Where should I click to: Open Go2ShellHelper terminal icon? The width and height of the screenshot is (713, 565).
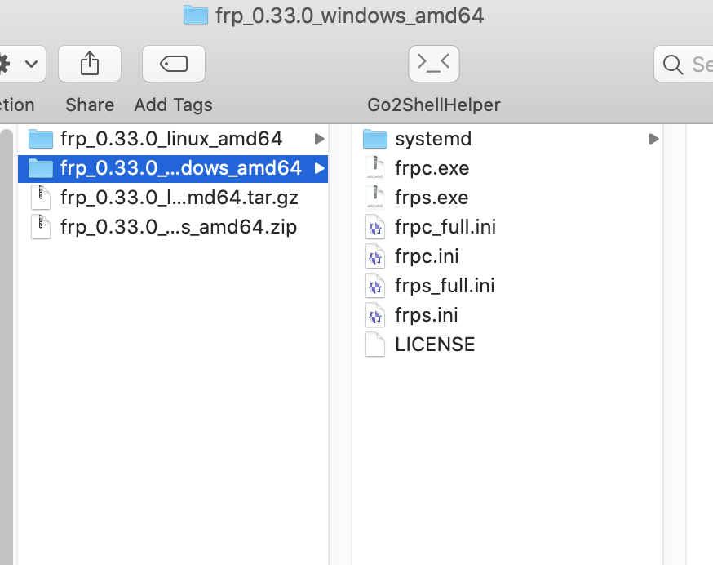click(433, 64)
